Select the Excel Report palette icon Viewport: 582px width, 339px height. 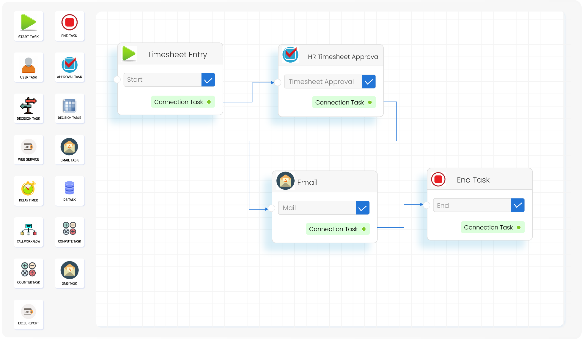point(29,312)
